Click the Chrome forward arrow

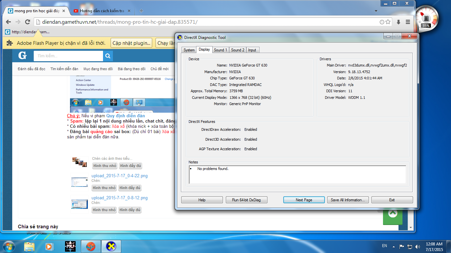click(x=18, y=22)
